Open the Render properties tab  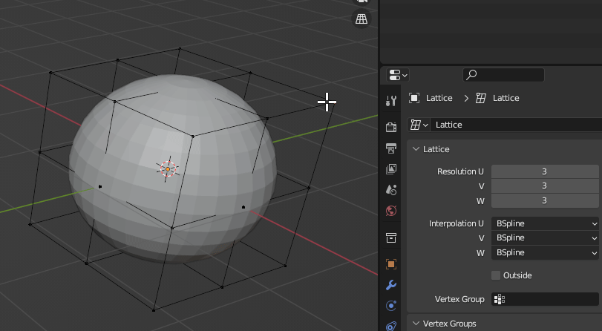pos(391,127)
